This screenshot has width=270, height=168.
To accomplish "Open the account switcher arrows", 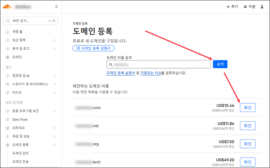I will pos(56,7).
